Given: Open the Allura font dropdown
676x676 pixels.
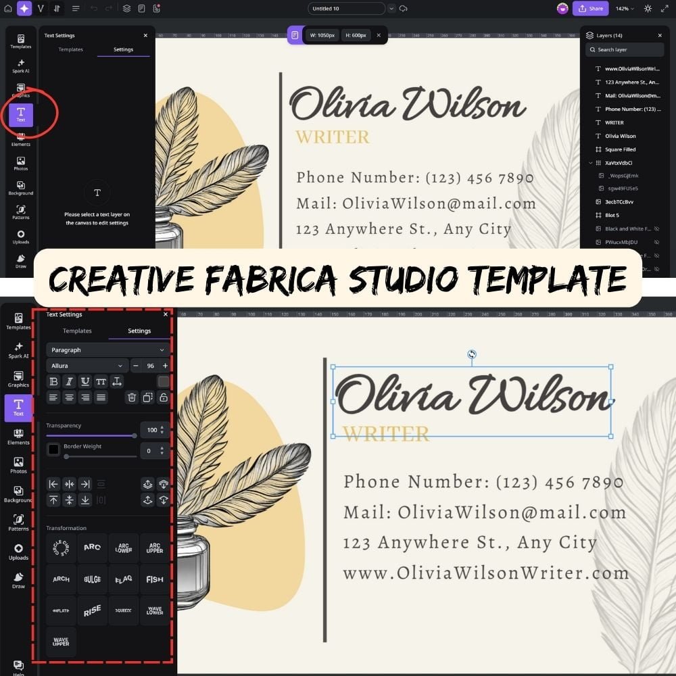Looking at the screenshot, I should [87, 365].
